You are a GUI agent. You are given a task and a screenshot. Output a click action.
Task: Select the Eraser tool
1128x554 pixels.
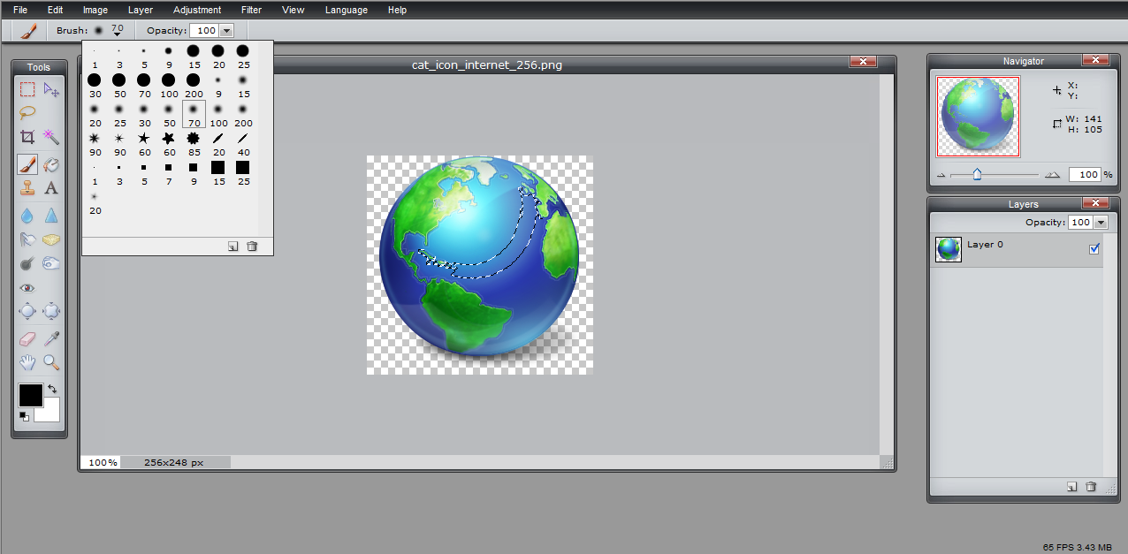point(27,338)
